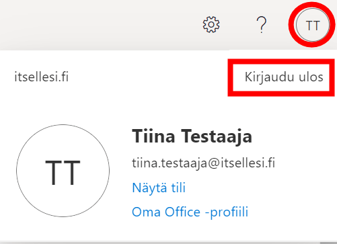Click the Kirjaudu ulos text
The width and height of the screenshot is (337, 244).
(284, 77)
